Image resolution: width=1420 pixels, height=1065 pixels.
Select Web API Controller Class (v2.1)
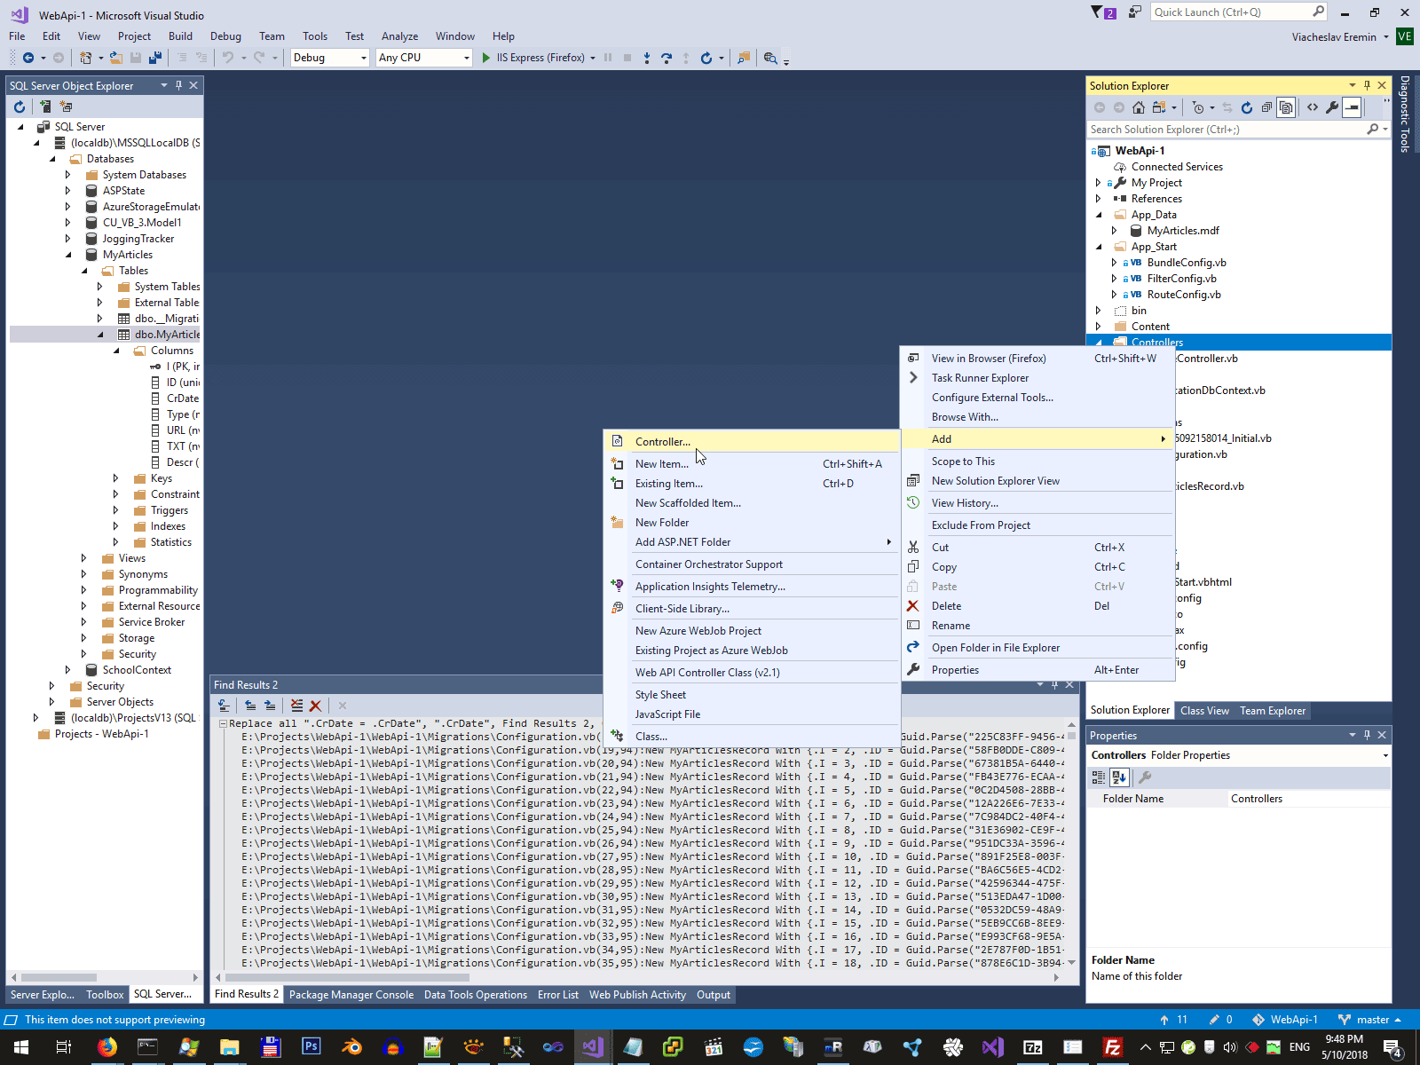click(752, 673)
